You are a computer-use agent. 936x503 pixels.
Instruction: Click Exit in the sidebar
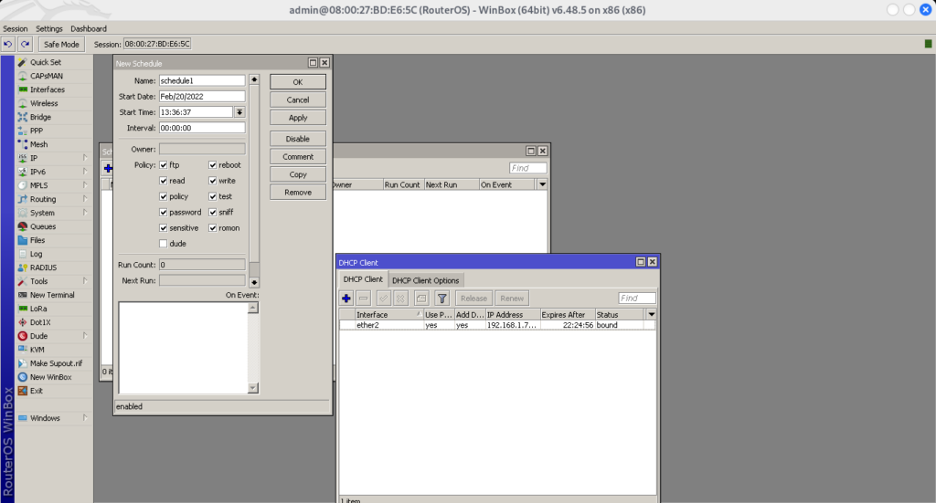(x=37, y=391)
